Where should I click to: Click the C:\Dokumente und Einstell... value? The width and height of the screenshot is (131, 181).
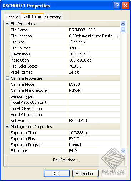pos(94,36)
